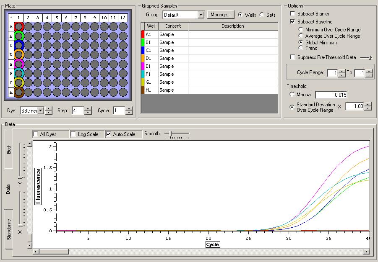Select the Wells radio button
The width and height of the screenshot is (378, 262).
point(240,15)
